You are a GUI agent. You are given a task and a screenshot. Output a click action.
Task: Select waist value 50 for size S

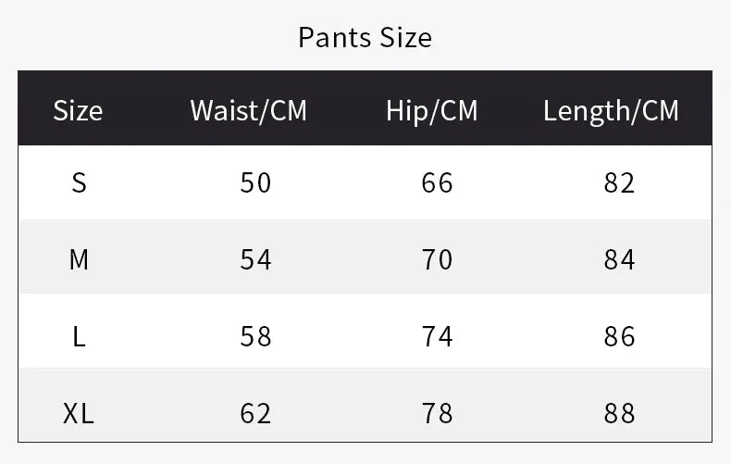[255, 183]
